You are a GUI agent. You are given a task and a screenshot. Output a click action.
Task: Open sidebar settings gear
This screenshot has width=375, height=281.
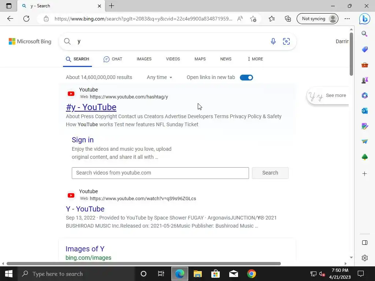click(x=364, y=258)
